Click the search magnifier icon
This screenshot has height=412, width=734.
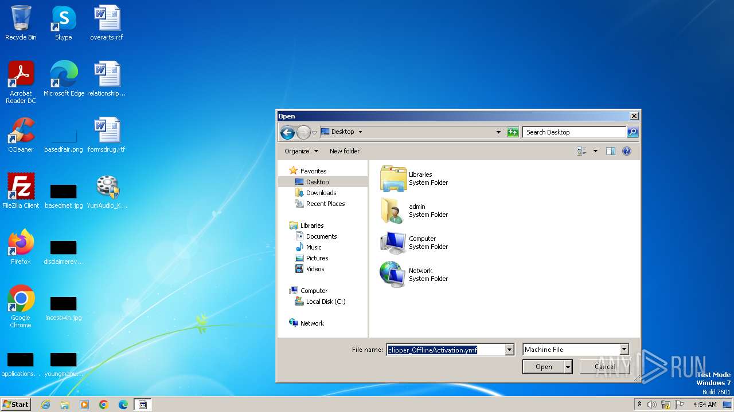(632, 132)
